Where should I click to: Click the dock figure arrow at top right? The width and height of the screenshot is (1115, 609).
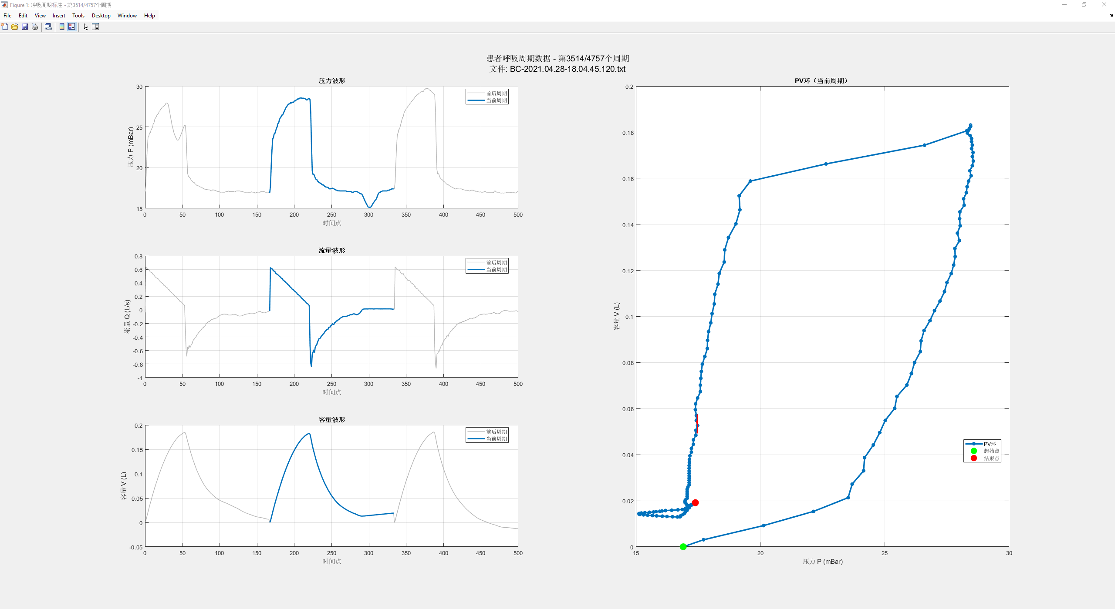[x=1111, y=15]
